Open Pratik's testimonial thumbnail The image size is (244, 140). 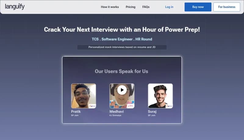tap(84, 96)
